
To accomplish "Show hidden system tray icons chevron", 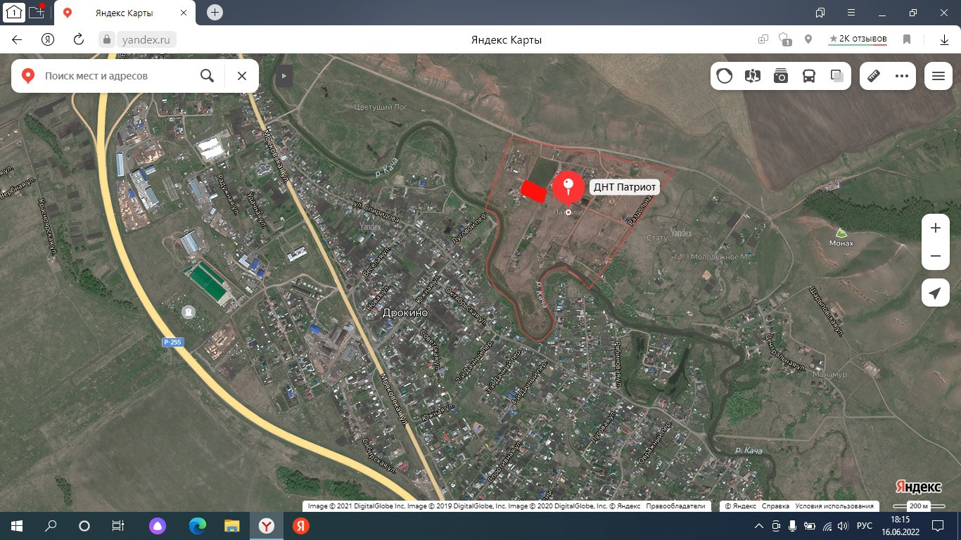I will [x=758, y=526].
